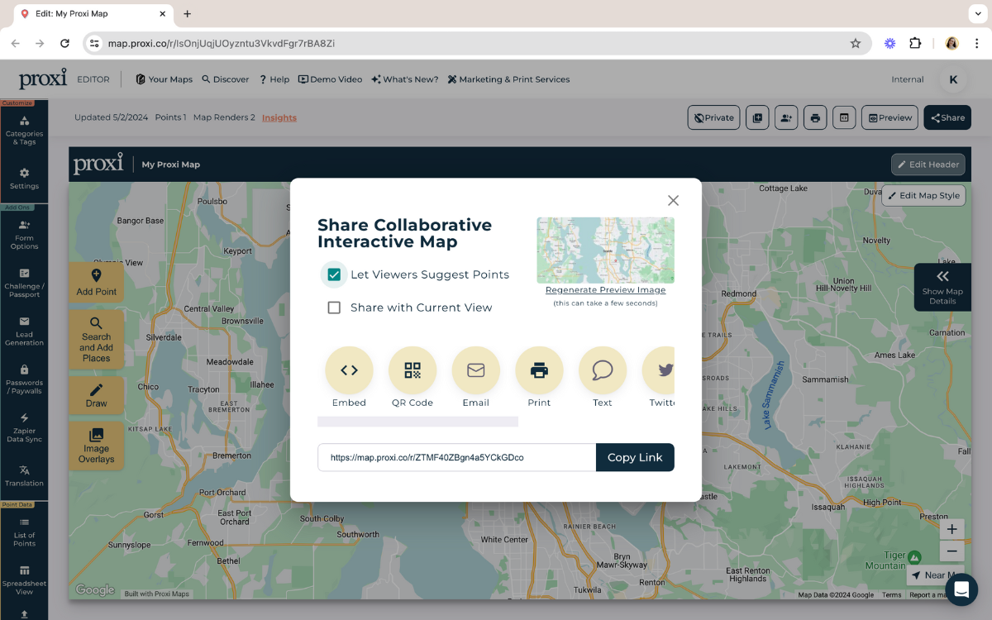
Task: Open Spreadsheet View in sidebar
Action: coord(24,579)
